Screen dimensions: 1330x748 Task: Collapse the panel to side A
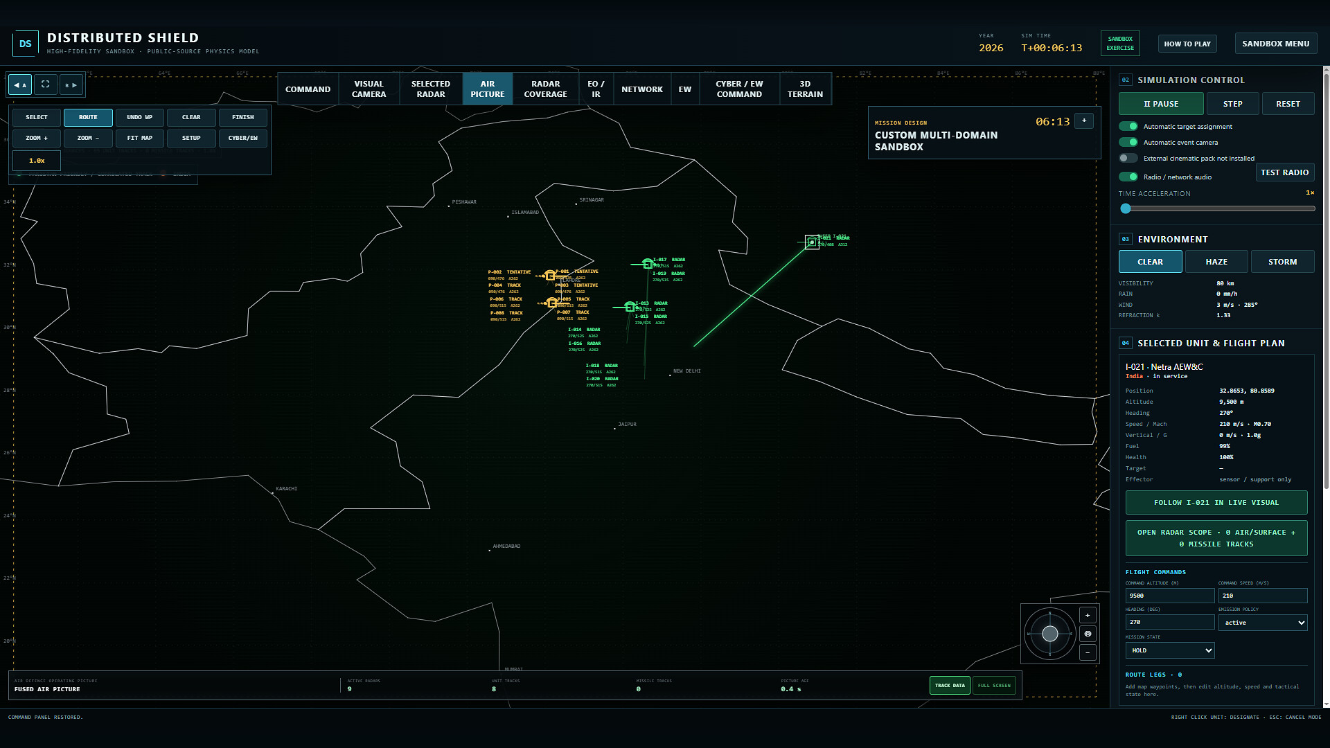tap(20, 84)
